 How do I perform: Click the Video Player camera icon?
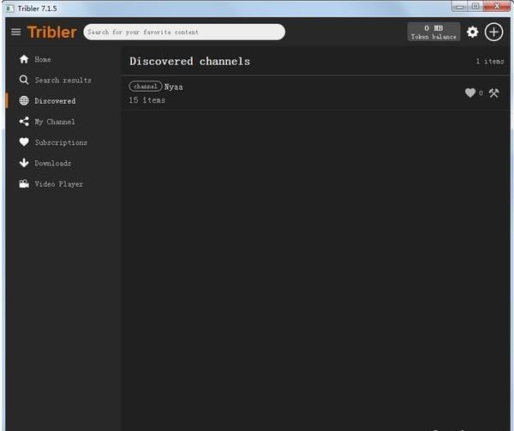[x=24, y=184]
